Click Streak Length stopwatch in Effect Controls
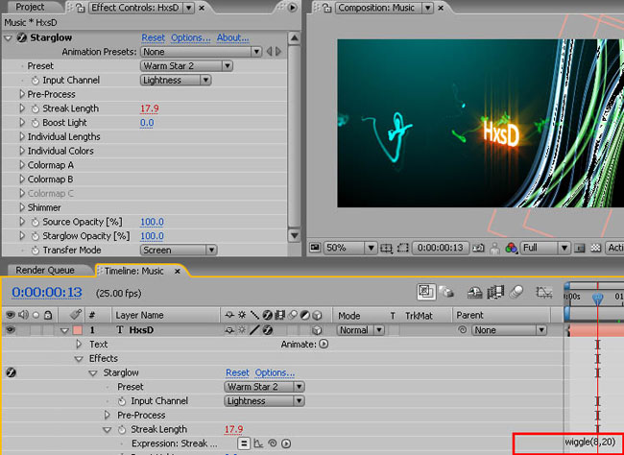Screen dimensions: 624x455 36,108
